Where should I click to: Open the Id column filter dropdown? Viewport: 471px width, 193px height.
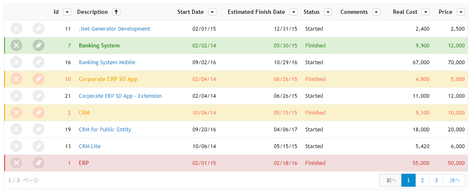(x=67, y=12)
